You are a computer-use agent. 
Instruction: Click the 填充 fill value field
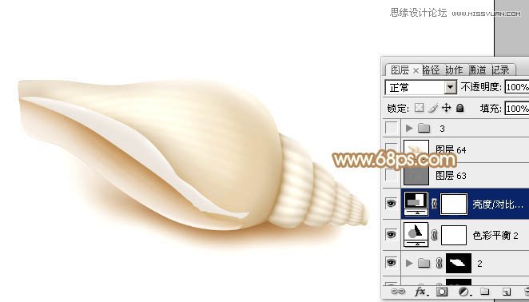point(517,109)
